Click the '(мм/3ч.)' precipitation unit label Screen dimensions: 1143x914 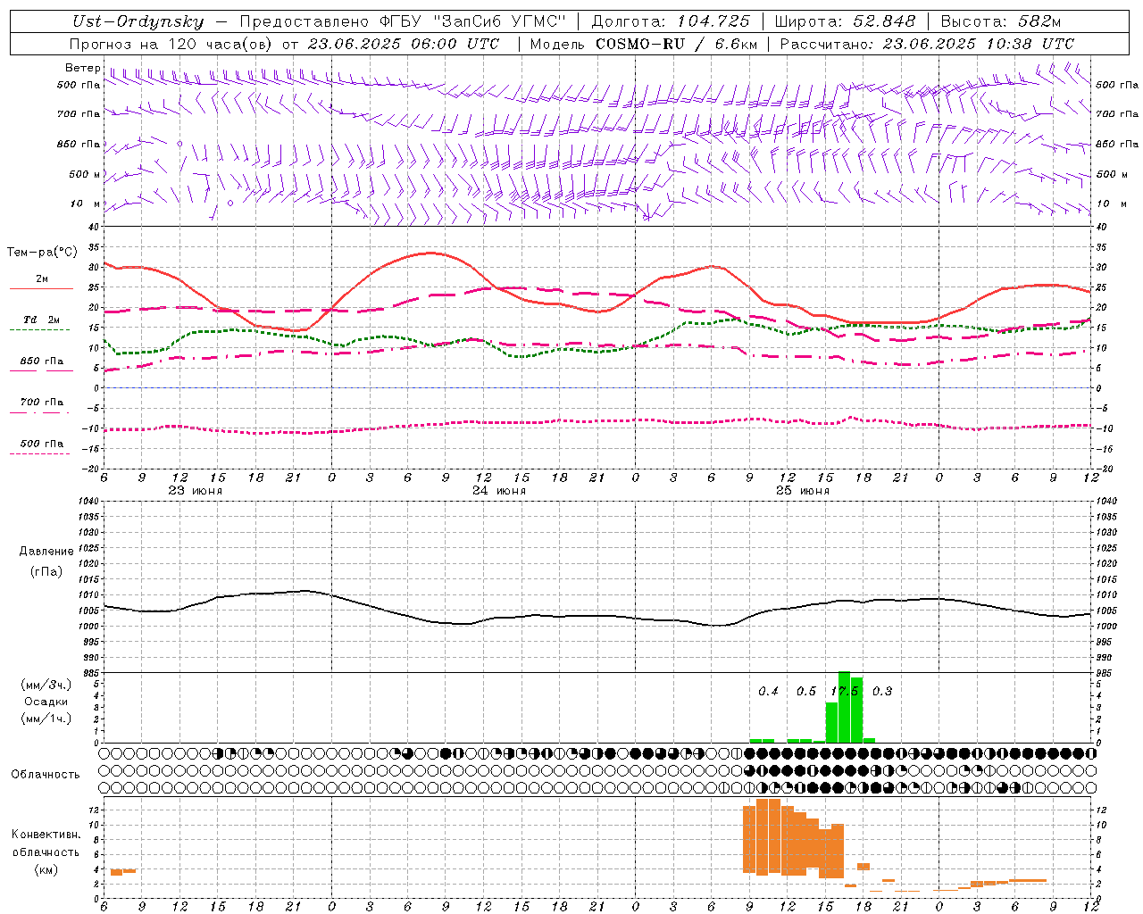[x=46, y=685]
